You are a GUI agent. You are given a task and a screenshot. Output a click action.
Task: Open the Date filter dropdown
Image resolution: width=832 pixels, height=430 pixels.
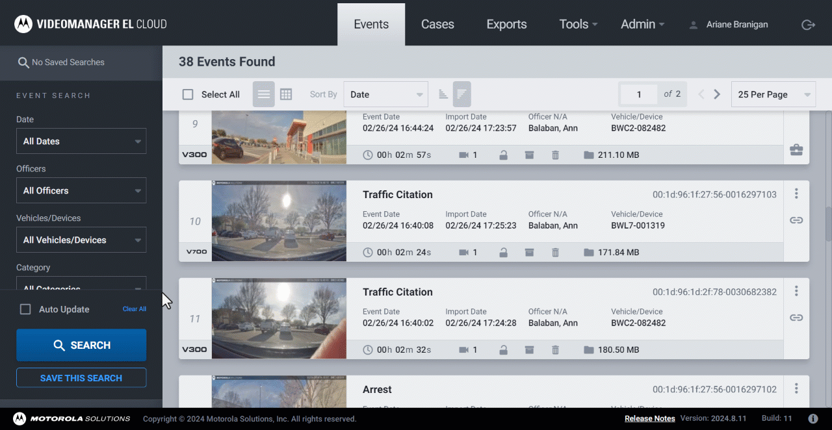81,141
